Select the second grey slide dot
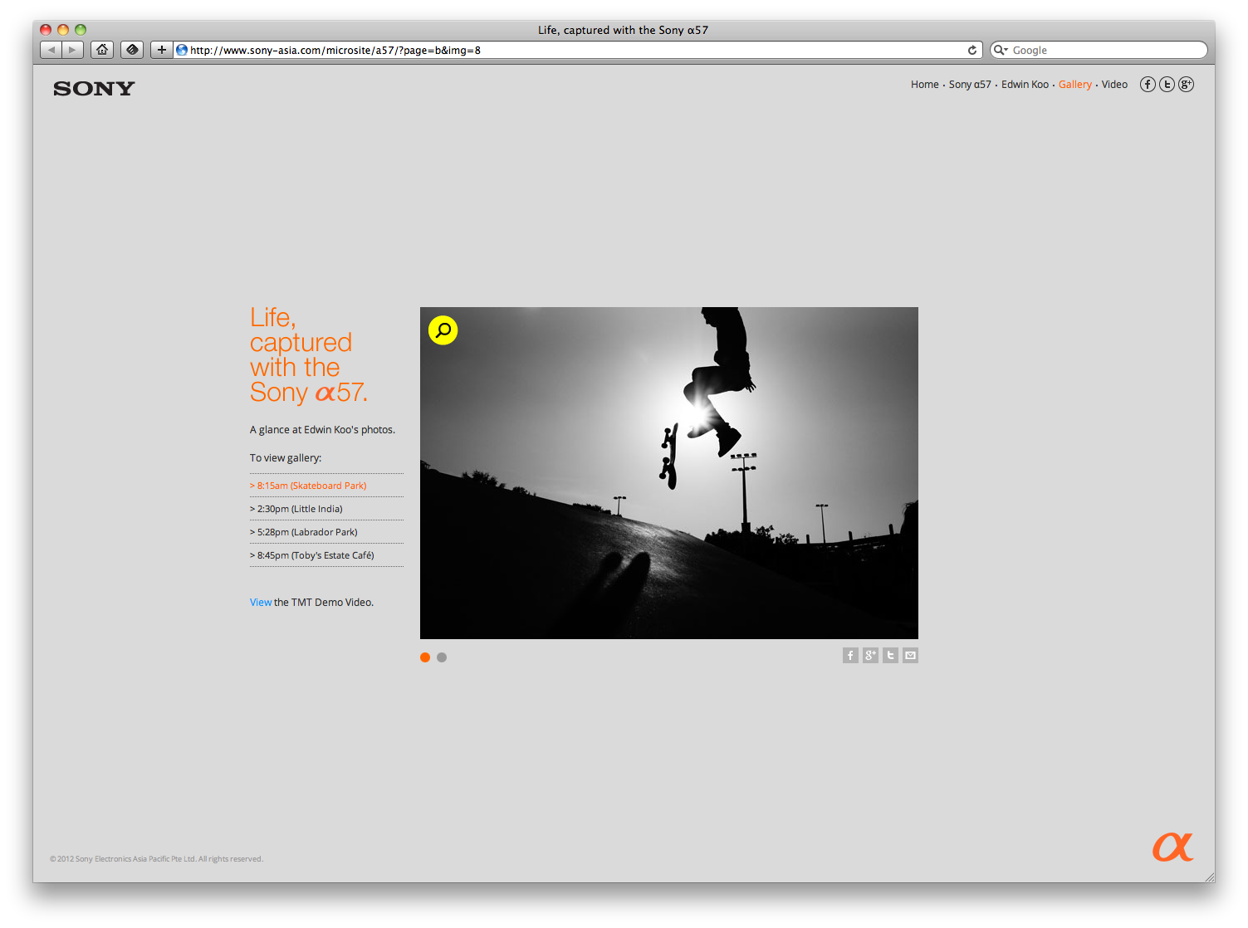 click(442, 657)
